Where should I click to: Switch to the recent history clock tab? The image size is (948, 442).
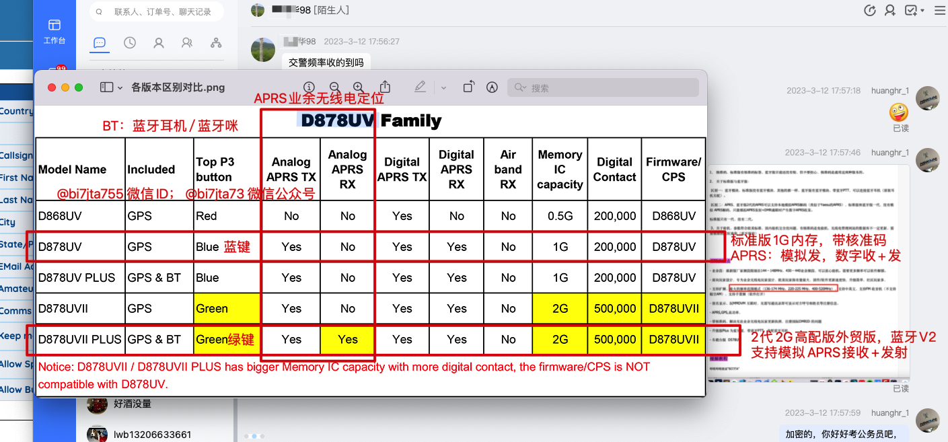tap(130, 42)
